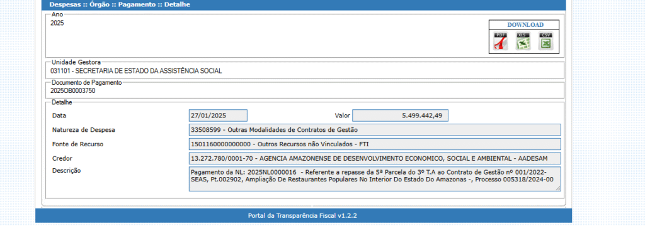
Task: Click the Credor label
Action: pyautogui.click(x=61, y=158)
